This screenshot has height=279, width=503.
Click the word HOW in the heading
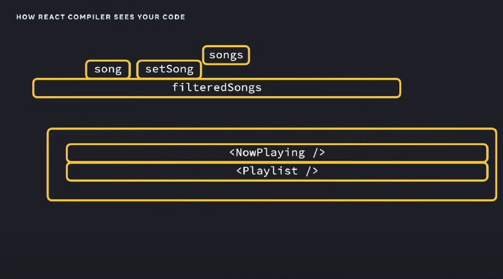tap(26, 17)
